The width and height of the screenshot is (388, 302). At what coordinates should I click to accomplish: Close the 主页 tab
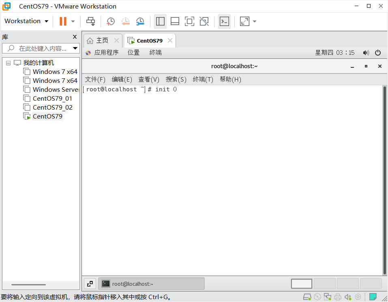[116, 40]
